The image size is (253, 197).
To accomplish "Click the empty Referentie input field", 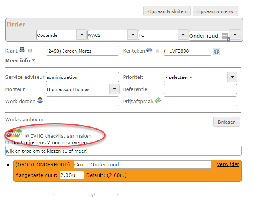I will point(200,89).
